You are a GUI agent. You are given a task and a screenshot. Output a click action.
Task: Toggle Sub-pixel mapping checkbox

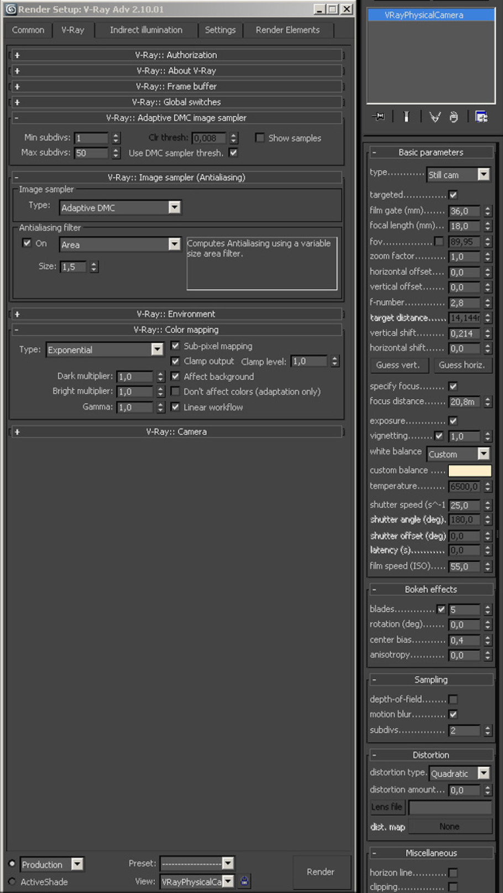pyautogui.click(x=175, y=346)
